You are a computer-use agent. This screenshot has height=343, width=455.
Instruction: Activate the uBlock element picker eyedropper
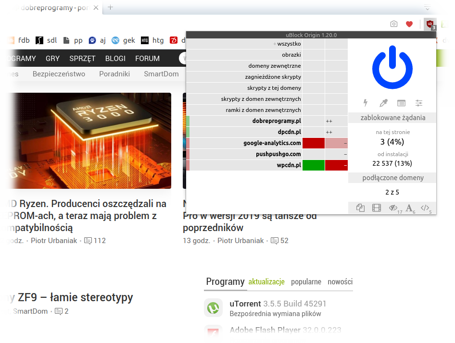pyautogui.click(x=383, y=103)
